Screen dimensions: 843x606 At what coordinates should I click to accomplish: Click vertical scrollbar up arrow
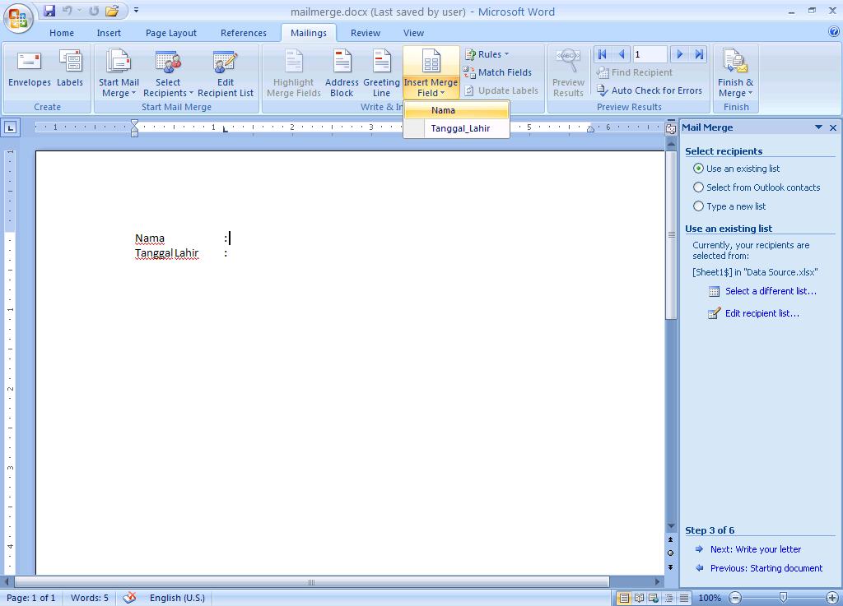click(x=671, y=144)
